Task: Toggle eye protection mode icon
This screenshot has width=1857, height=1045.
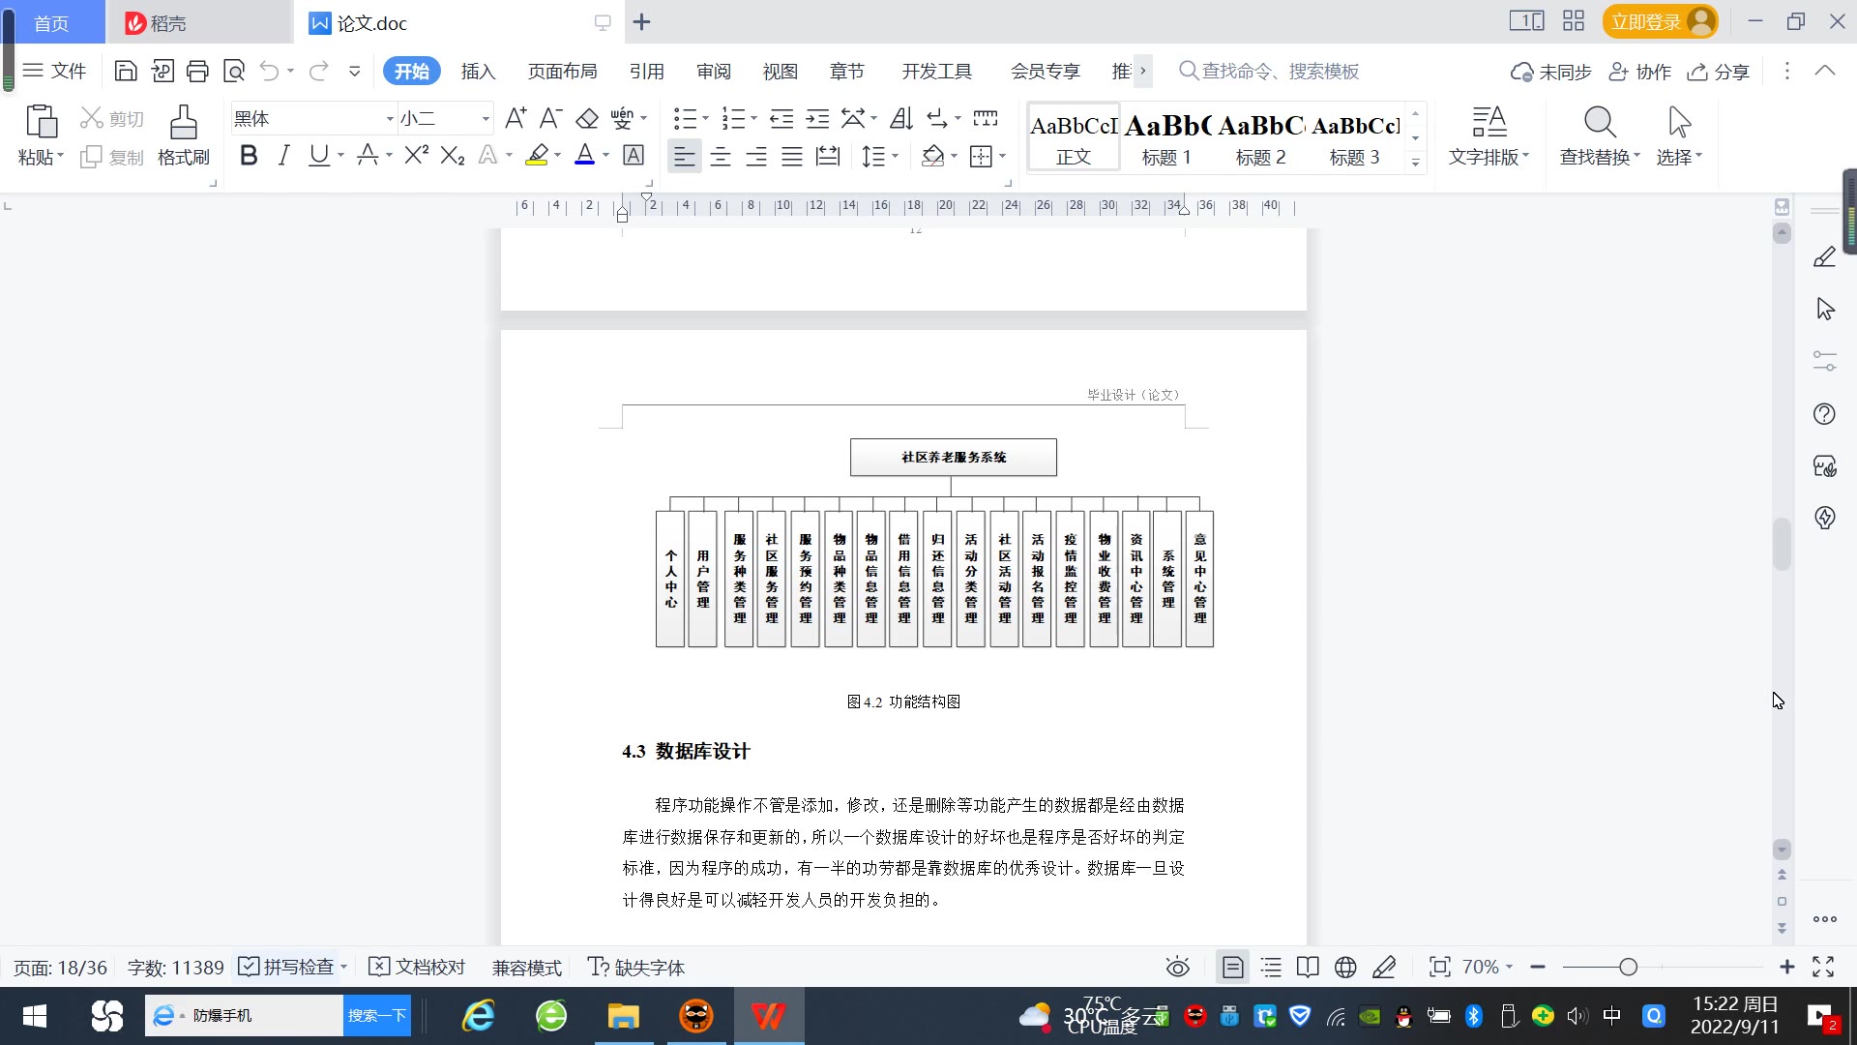Action: click(1177, 967)
